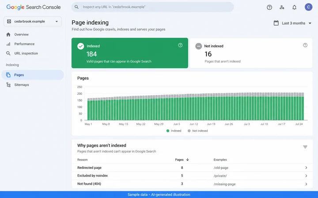Screen dimensions: 318x198
Task: Click the 16 not indexed count
Action: 208,54
